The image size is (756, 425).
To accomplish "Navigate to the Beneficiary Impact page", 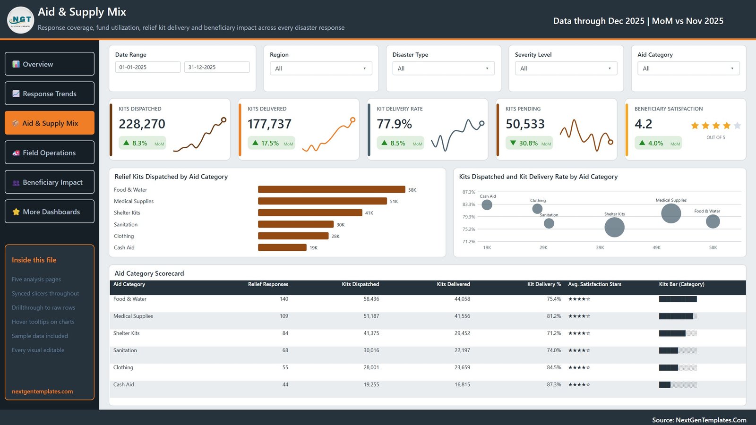I will [x=50, y=182].
